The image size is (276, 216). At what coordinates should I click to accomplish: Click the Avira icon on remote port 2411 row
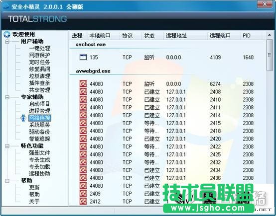point(83,107)
